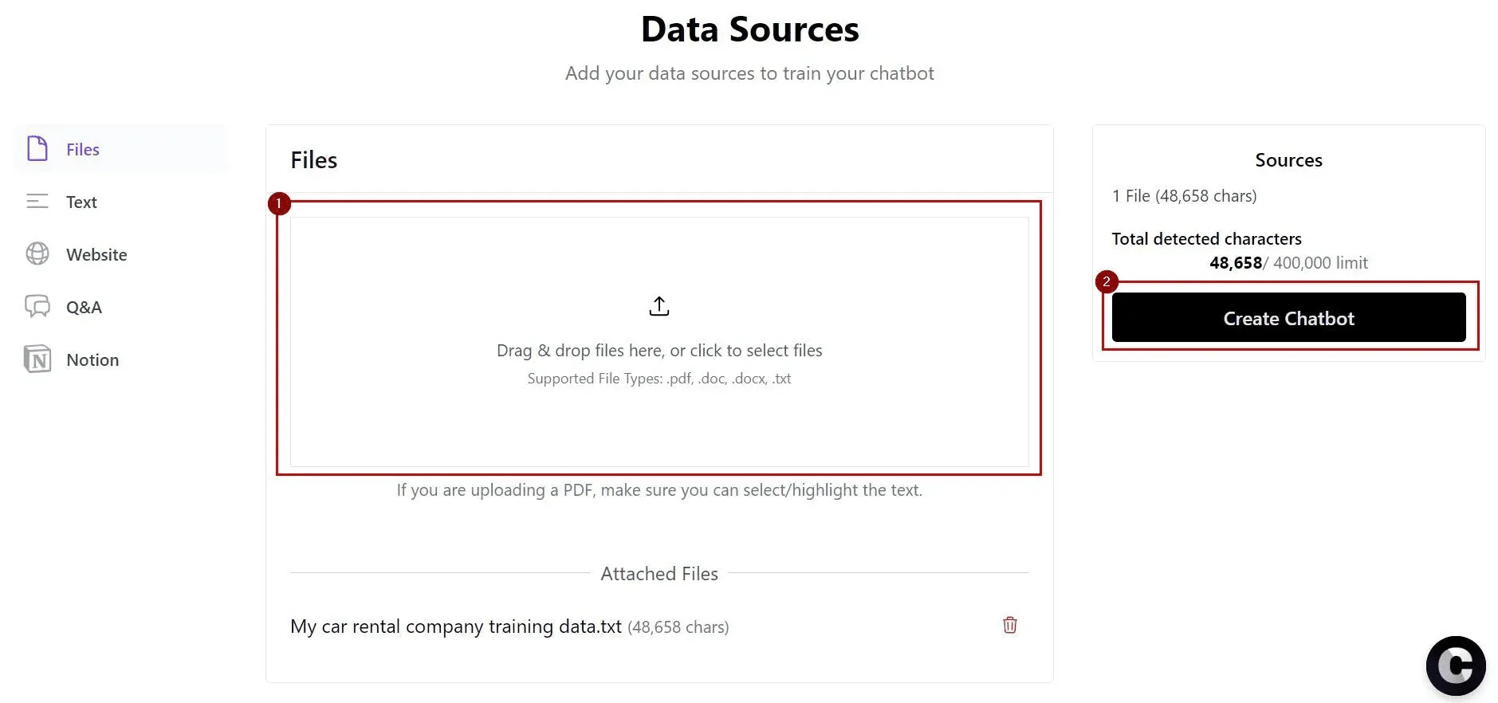Click the Attached Files divider label
Image resolution: width=1498 pixels, height=703 pixels.
point(659,573)
